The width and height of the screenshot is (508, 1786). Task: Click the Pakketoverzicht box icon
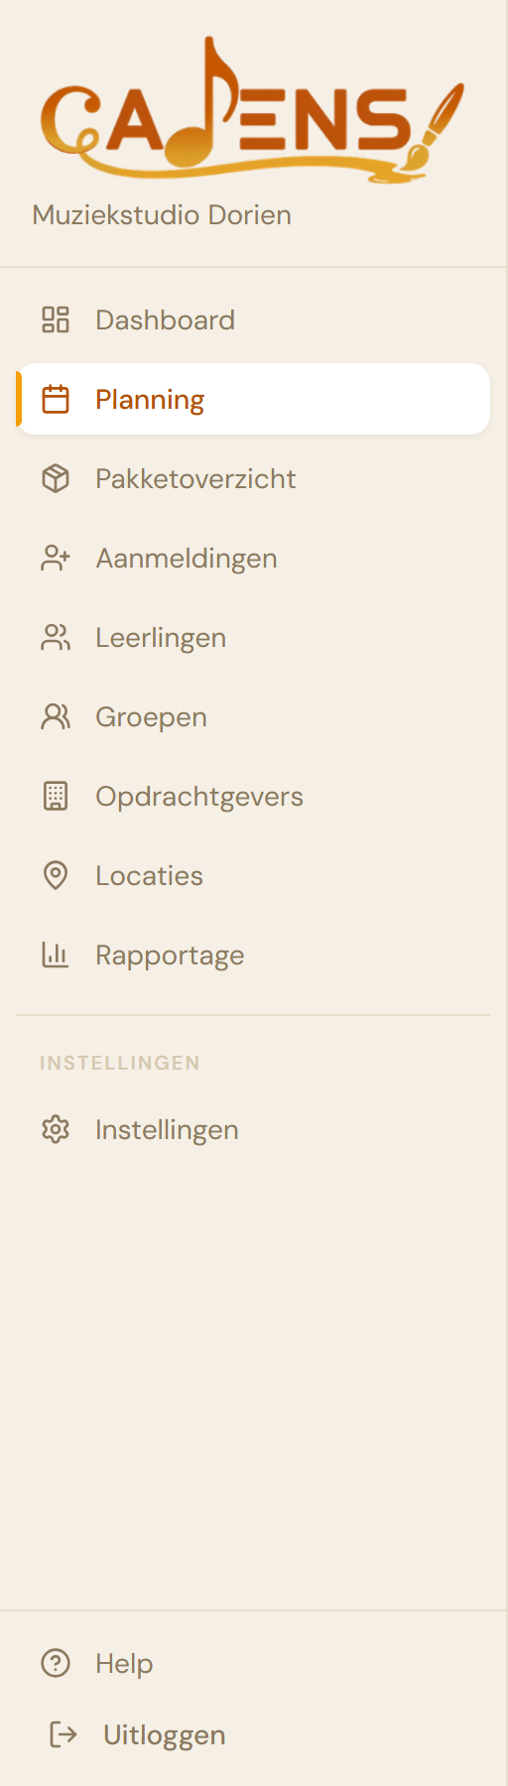[x=56, y=478]
